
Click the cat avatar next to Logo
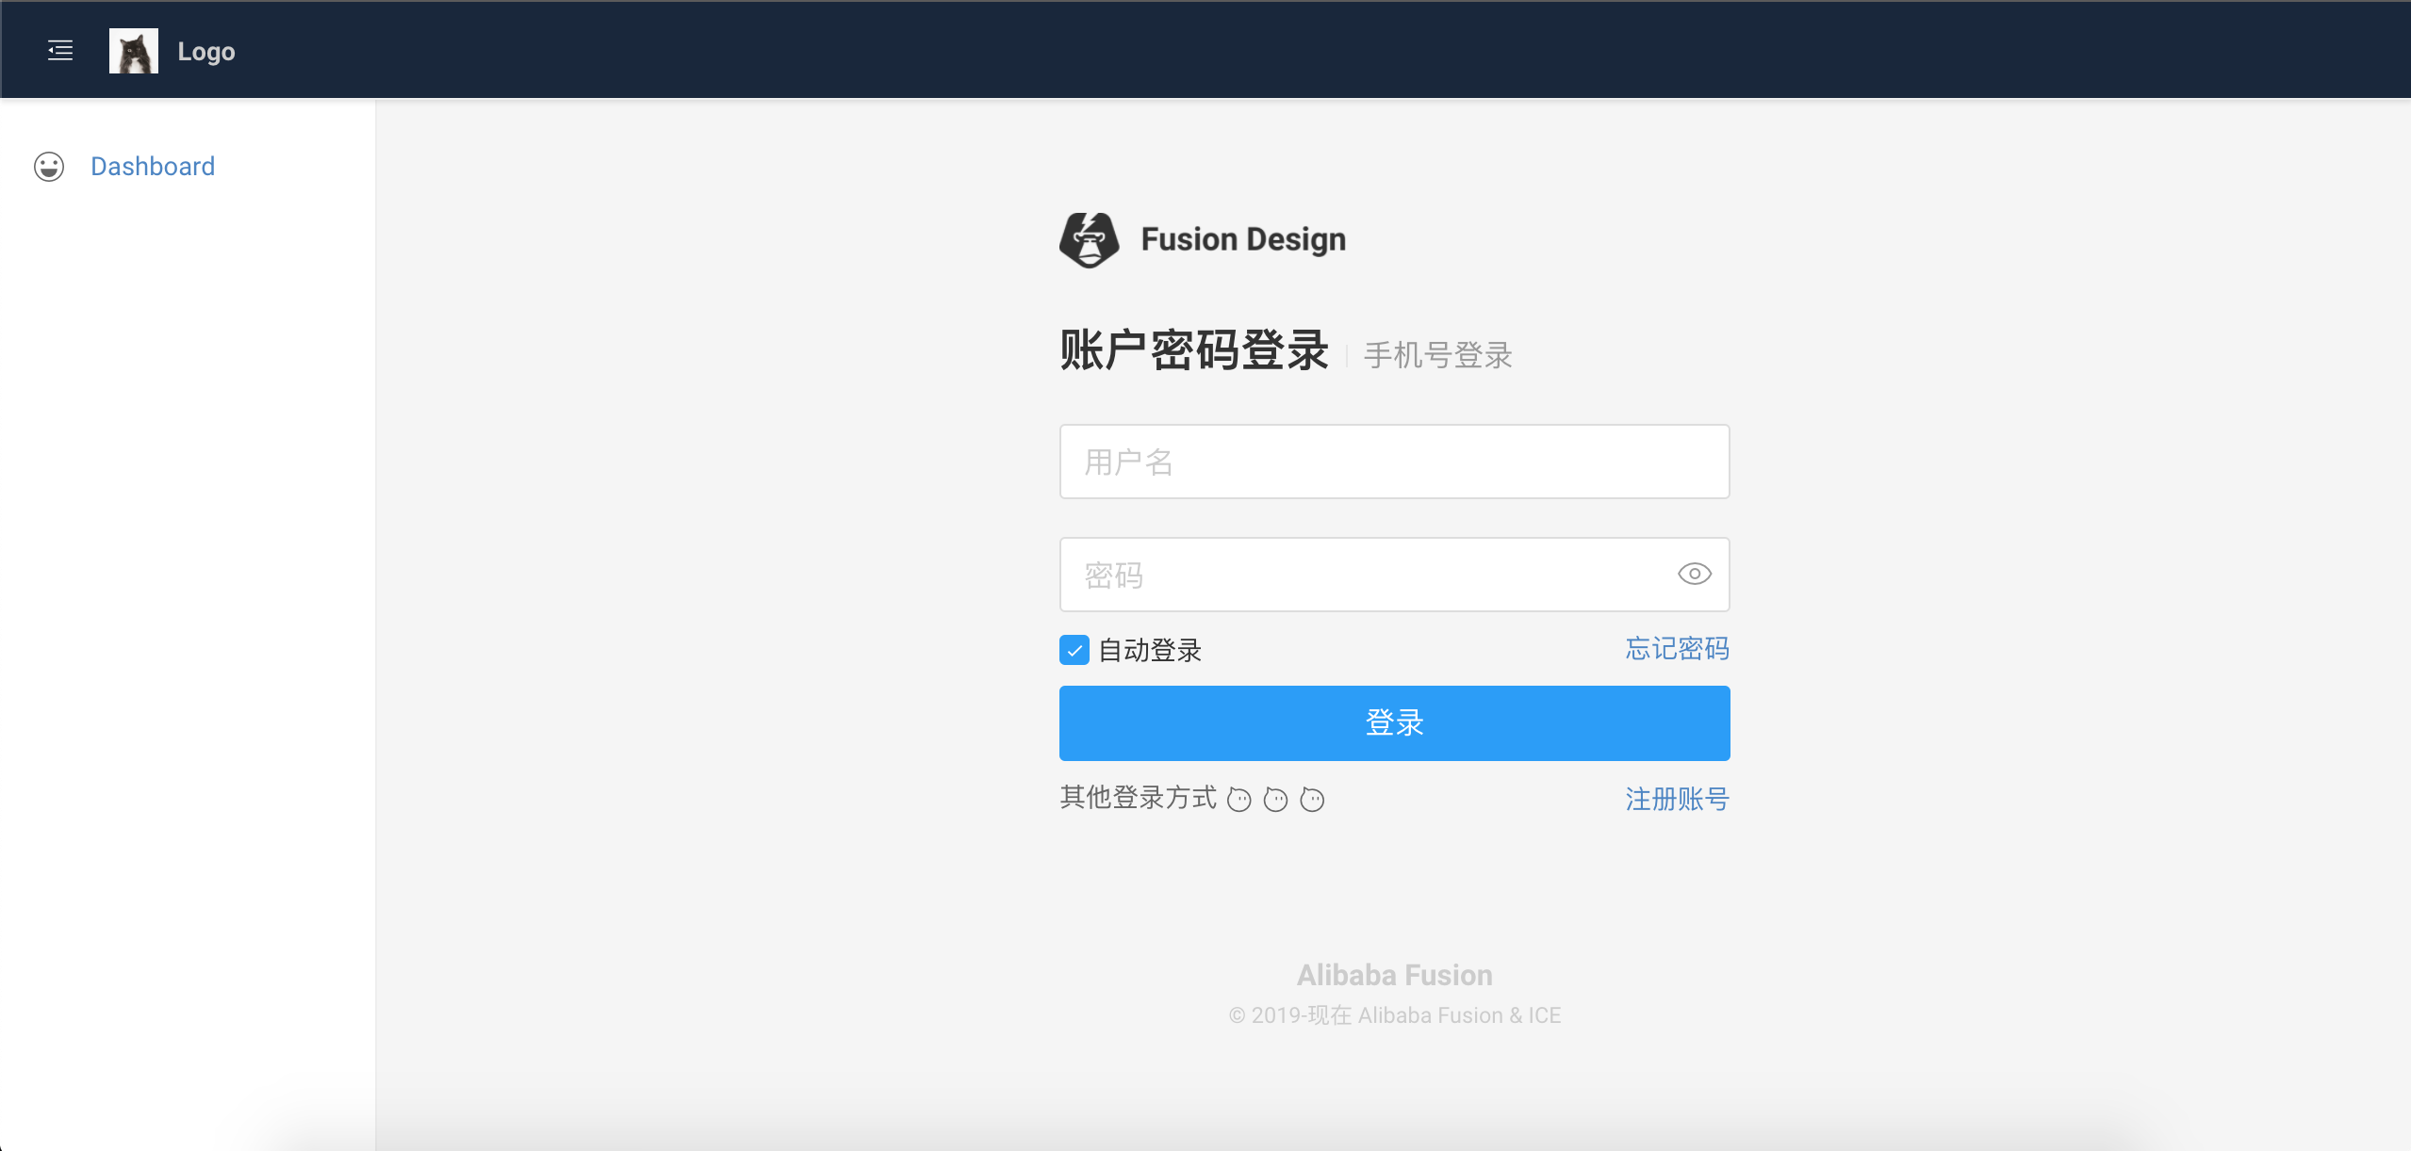(133, 50)
